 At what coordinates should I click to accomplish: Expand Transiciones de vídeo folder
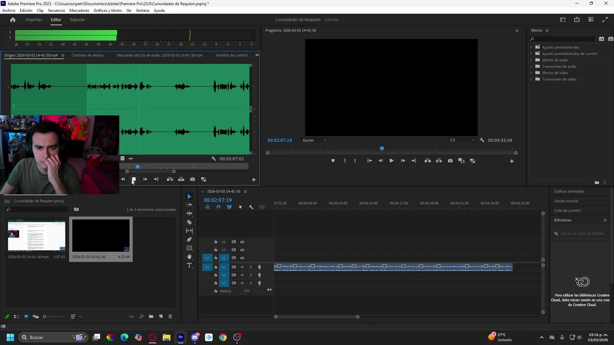point(531,79)
